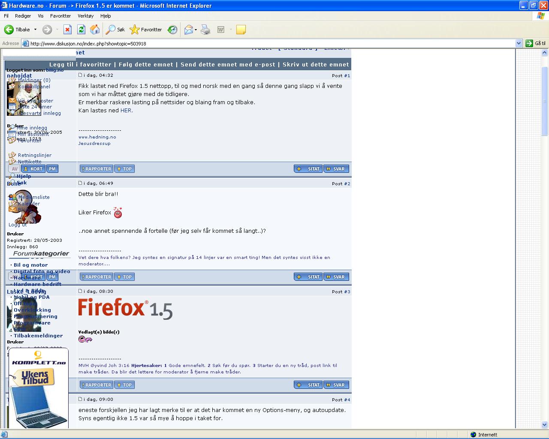Open Forward history dropdown arrow
This screenshot has height=439, width=549.
click(x=57, y=30)
